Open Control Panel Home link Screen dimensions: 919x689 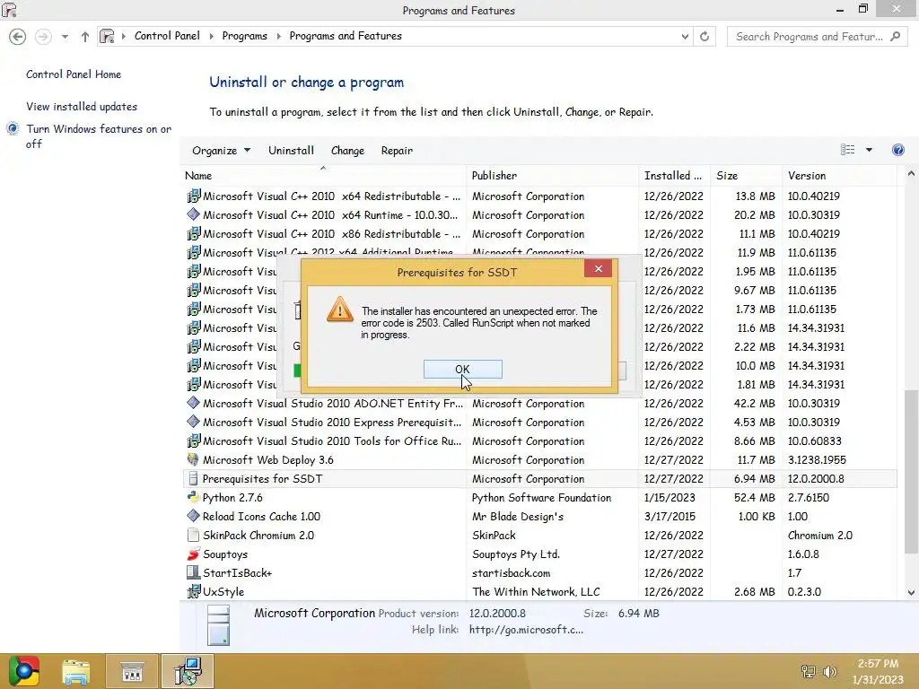[74, 74]
